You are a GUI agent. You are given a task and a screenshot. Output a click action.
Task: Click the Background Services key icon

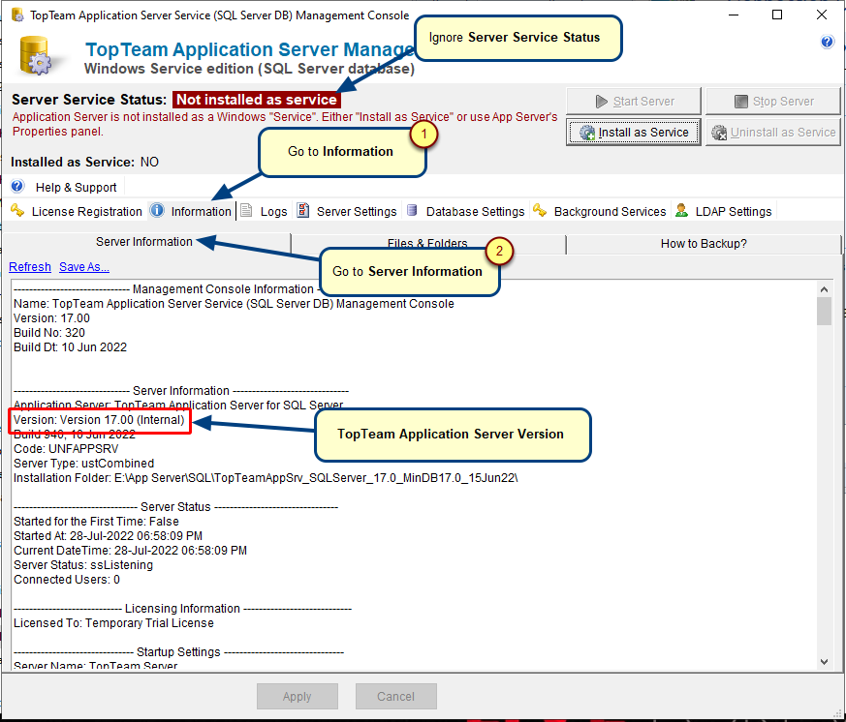(540, 210)
